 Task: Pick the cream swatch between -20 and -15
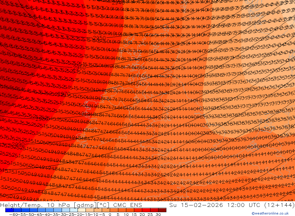tap(82, 210)
